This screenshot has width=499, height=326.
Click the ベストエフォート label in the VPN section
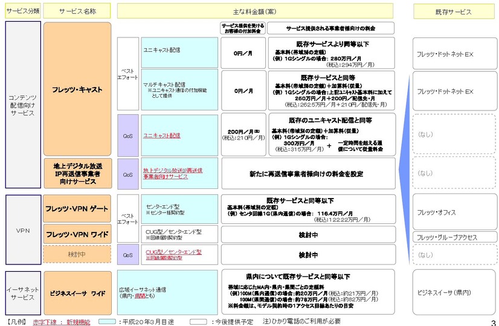128,219
